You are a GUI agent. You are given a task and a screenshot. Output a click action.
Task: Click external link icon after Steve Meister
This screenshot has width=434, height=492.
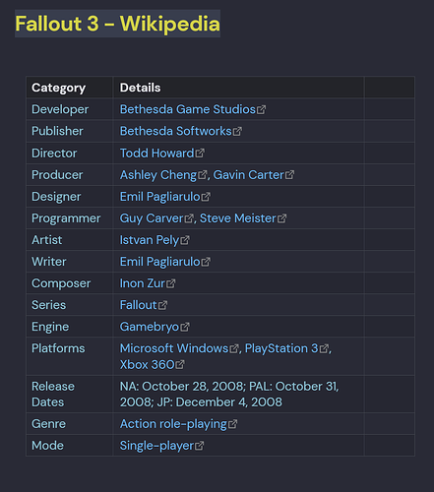(282, 218)
